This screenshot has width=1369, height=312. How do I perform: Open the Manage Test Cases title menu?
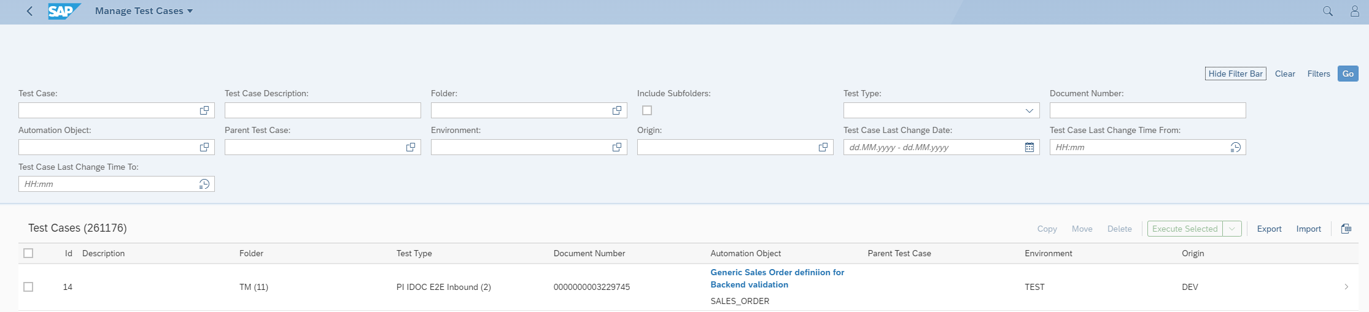(x=144, y=11)
